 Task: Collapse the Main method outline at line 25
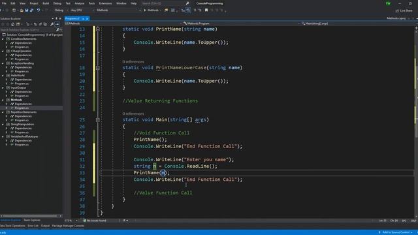pos(98,120)
